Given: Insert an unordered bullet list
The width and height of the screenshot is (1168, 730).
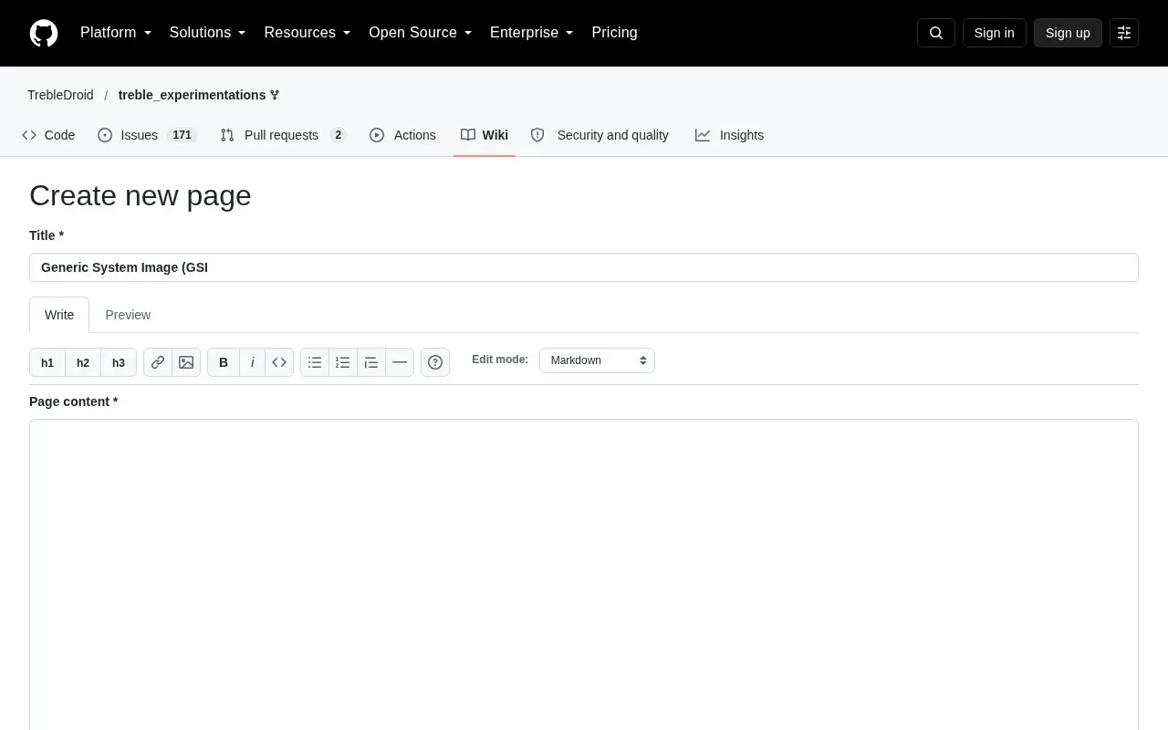Looking at the screenshot, I should point(315,362).
